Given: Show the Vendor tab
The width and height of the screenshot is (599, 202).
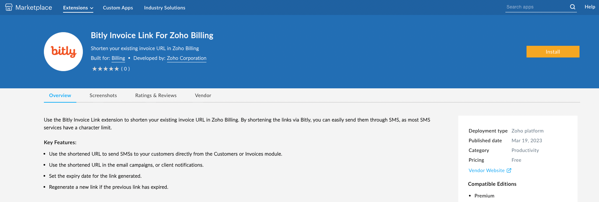Looking at the screenshot, I should point(203,95).
